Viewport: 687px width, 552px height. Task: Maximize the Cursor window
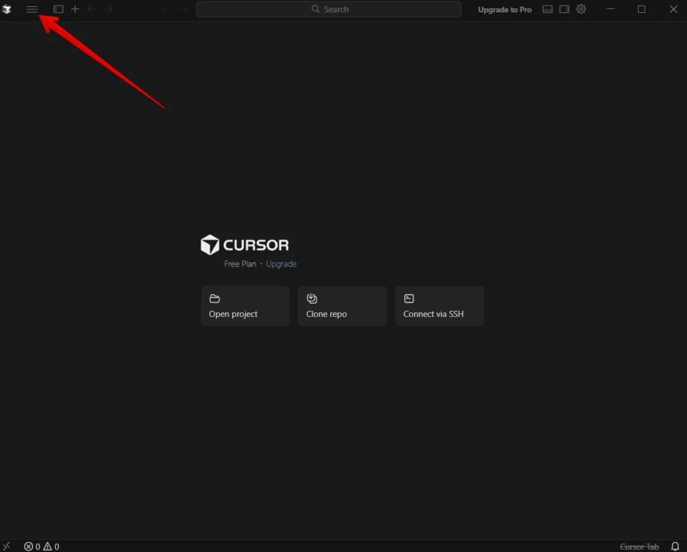[641, 9]
